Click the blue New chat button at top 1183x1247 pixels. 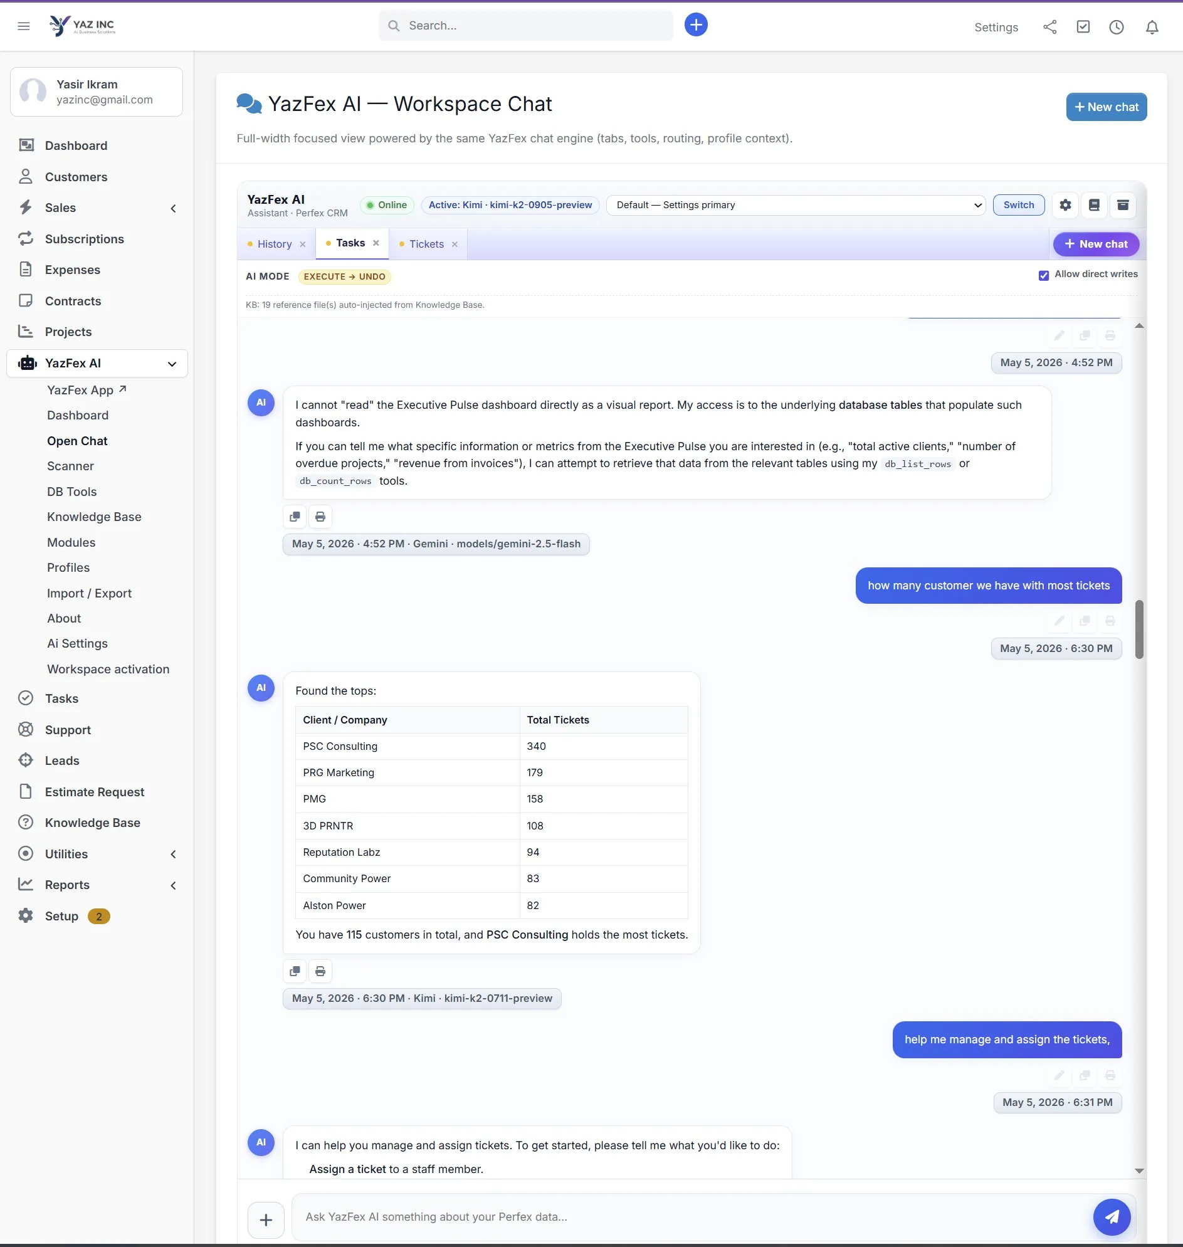click(x=1106, y=107)
